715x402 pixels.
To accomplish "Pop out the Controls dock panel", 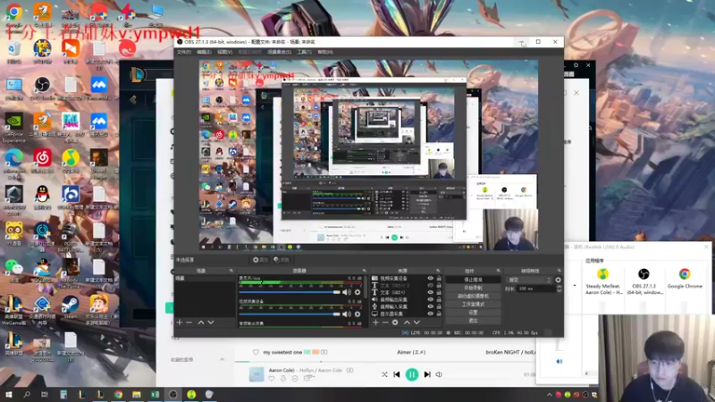I will pyautogui.click(x=498, y=271).
